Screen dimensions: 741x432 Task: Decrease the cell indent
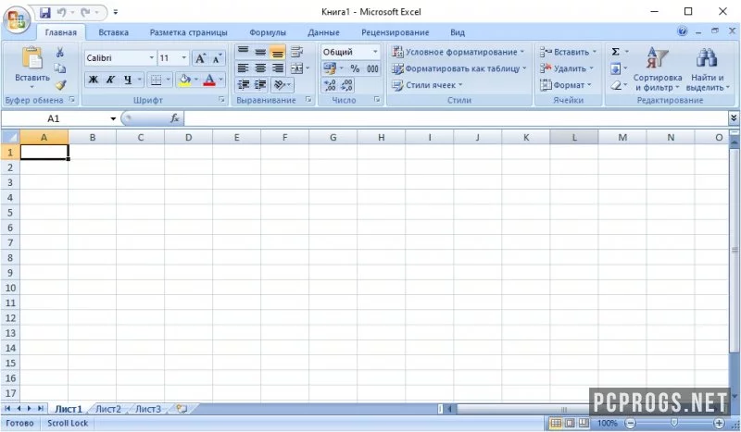[x=243, y=85]
